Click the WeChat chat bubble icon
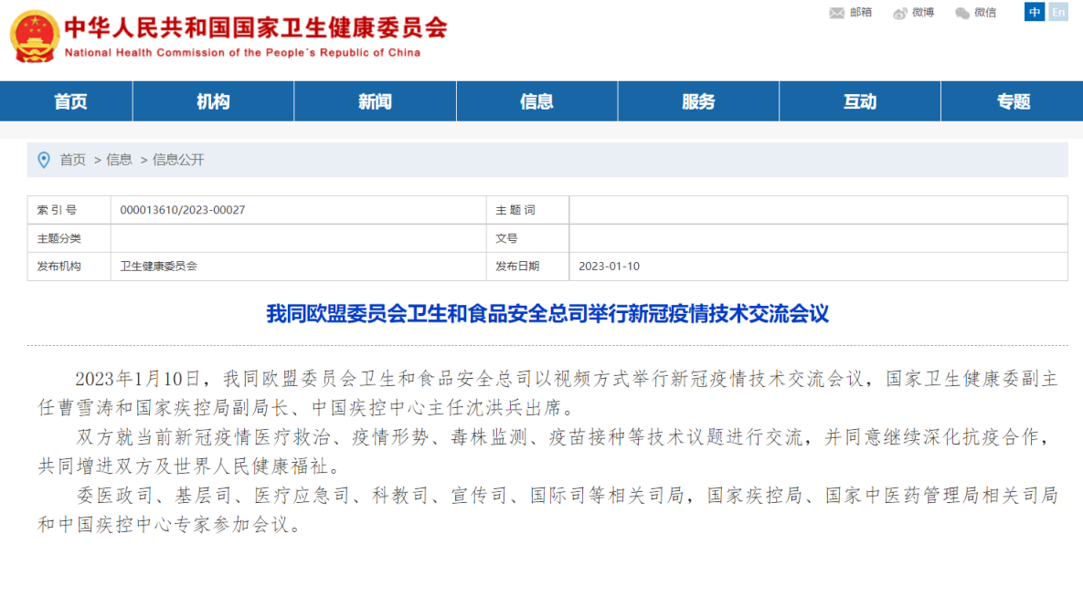Screen dimensions: 1083x597 pos(962,13)
